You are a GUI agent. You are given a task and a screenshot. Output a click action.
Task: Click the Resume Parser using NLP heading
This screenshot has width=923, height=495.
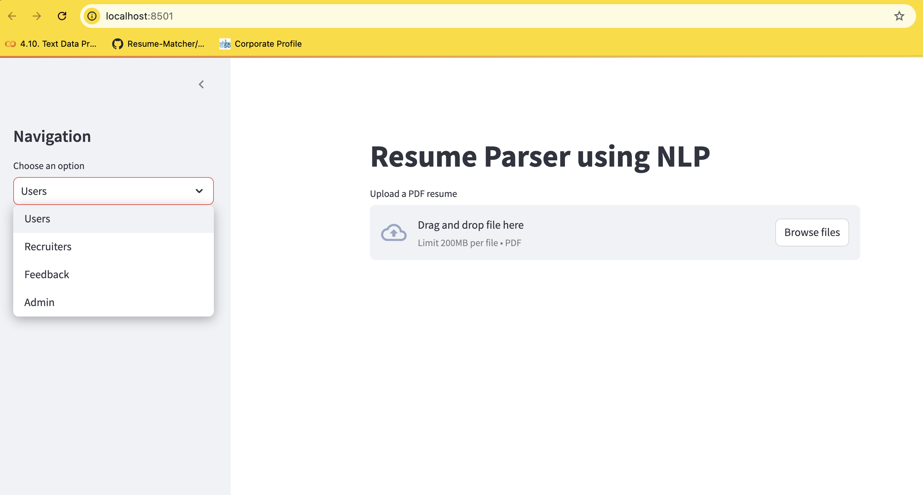(x=540, y=157)
